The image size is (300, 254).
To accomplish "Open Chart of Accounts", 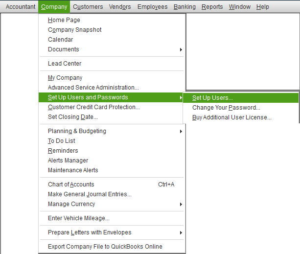I will point(71,185).
